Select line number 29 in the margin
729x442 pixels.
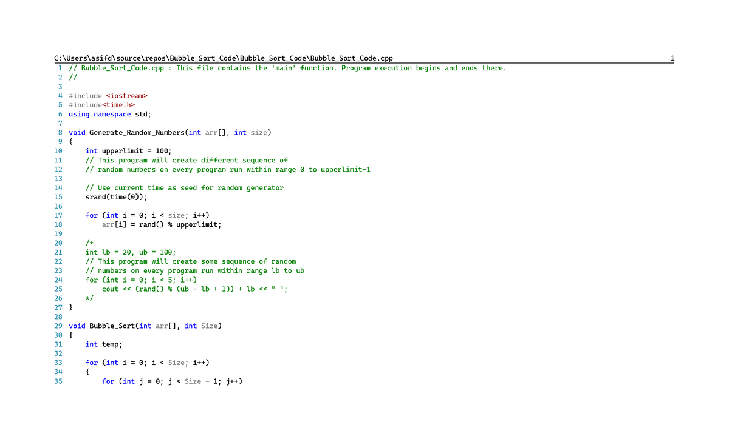coord(58,326)
